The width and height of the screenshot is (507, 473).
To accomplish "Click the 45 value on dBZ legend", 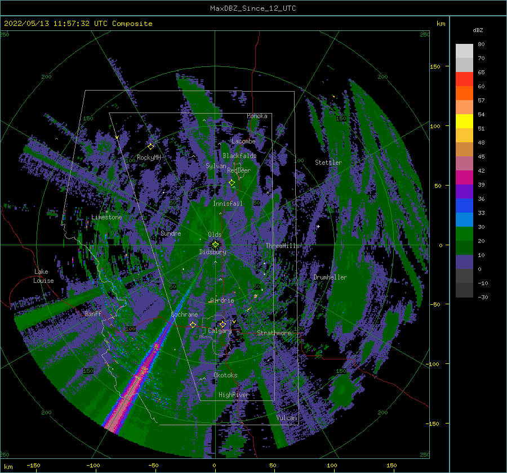I will [x=481, y=156].
